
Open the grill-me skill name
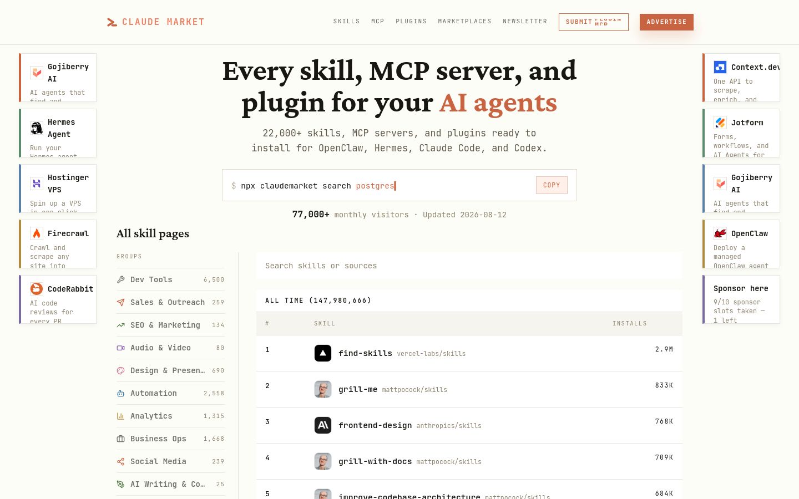click(358, 389)
